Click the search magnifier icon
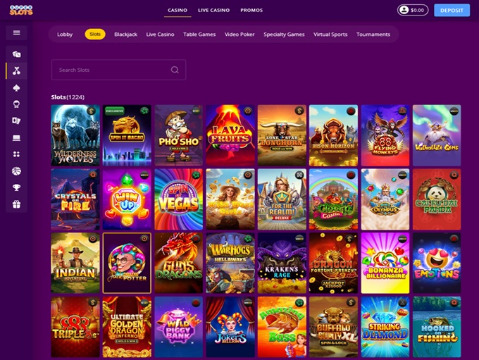This screenshot has height=360, width=479. [175, 70]
